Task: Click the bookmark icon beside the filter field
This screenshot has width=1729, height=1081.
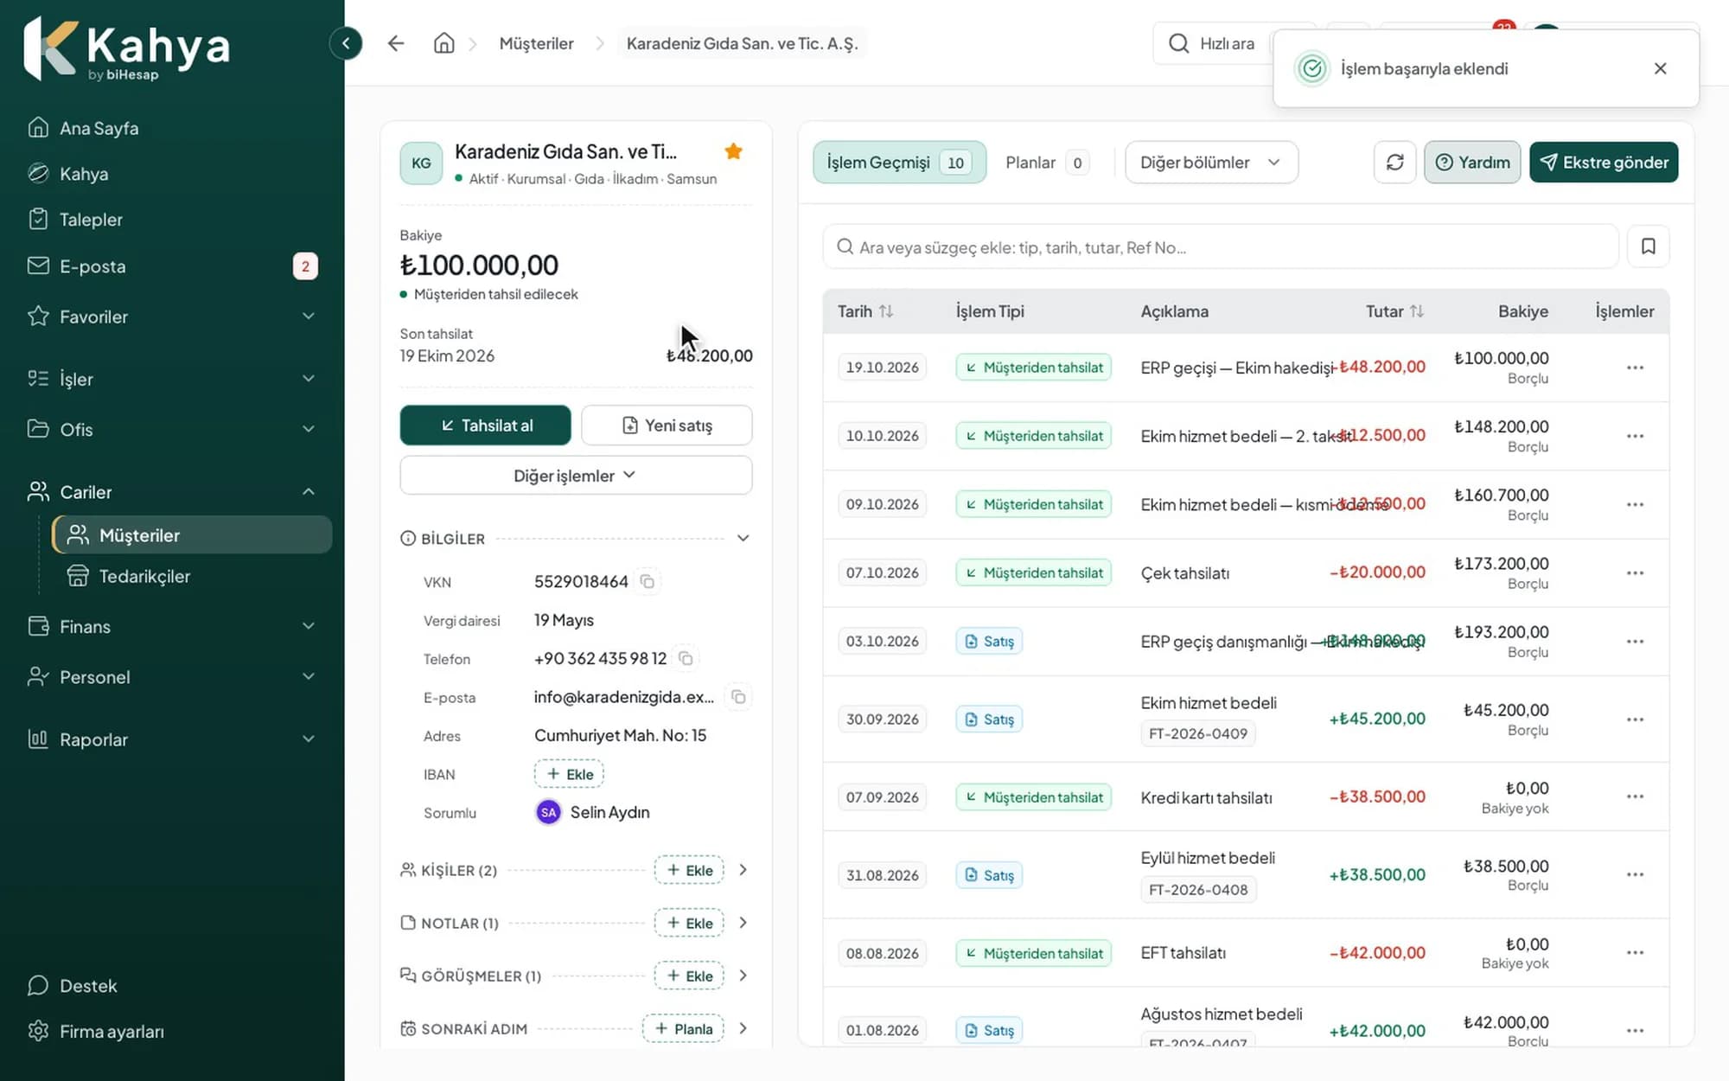Action: 1648,246
